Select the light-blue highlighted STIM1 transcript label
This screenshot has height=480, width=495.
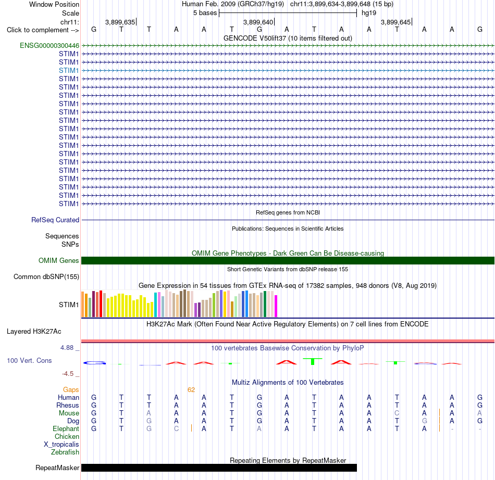pos(69,70)
